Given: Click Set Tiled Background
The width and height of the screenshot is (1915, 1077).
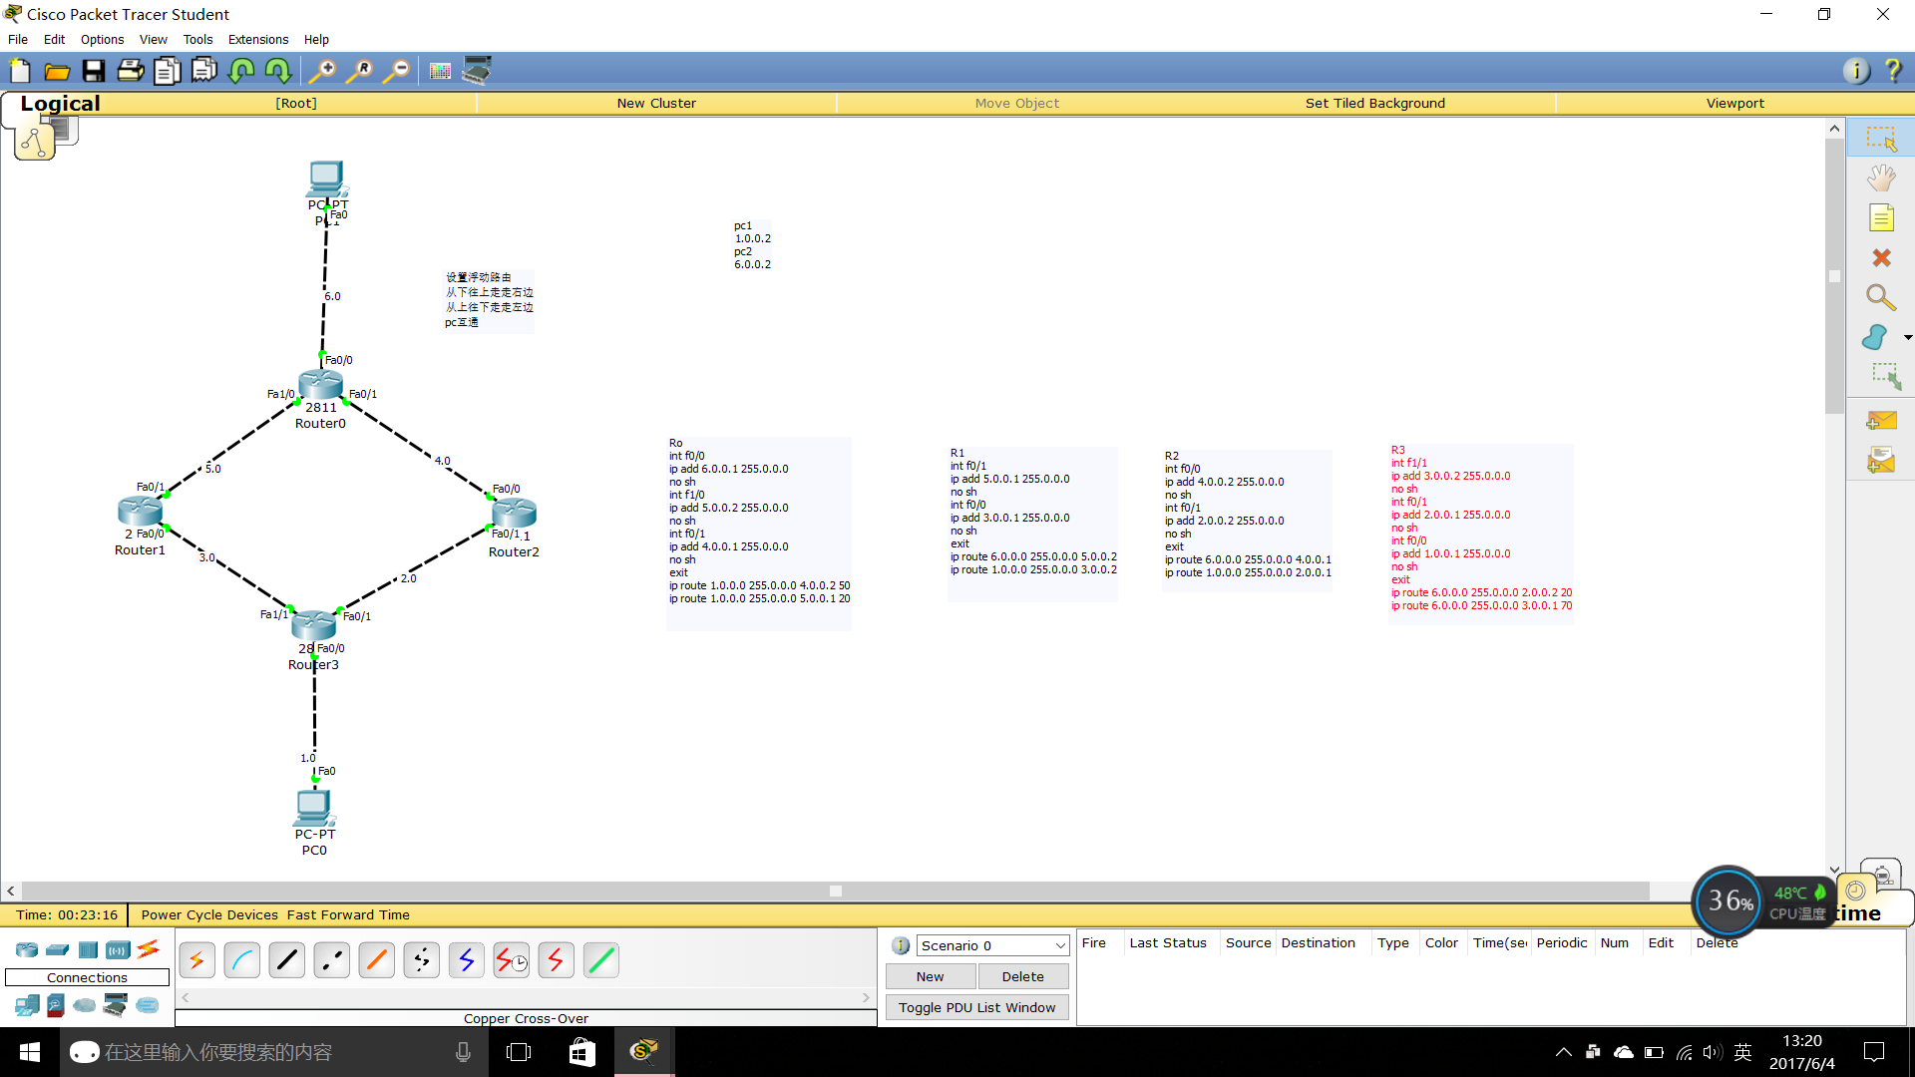Looking at the screenshot, I should coord(1375,104).
